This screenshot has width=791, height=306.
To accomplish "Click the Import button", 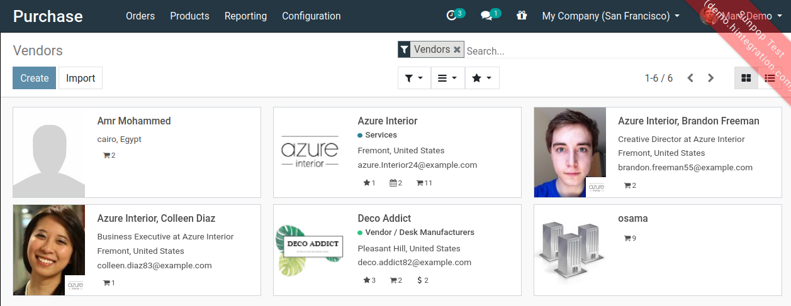I will pyautogui.click(x=81, y=78).
